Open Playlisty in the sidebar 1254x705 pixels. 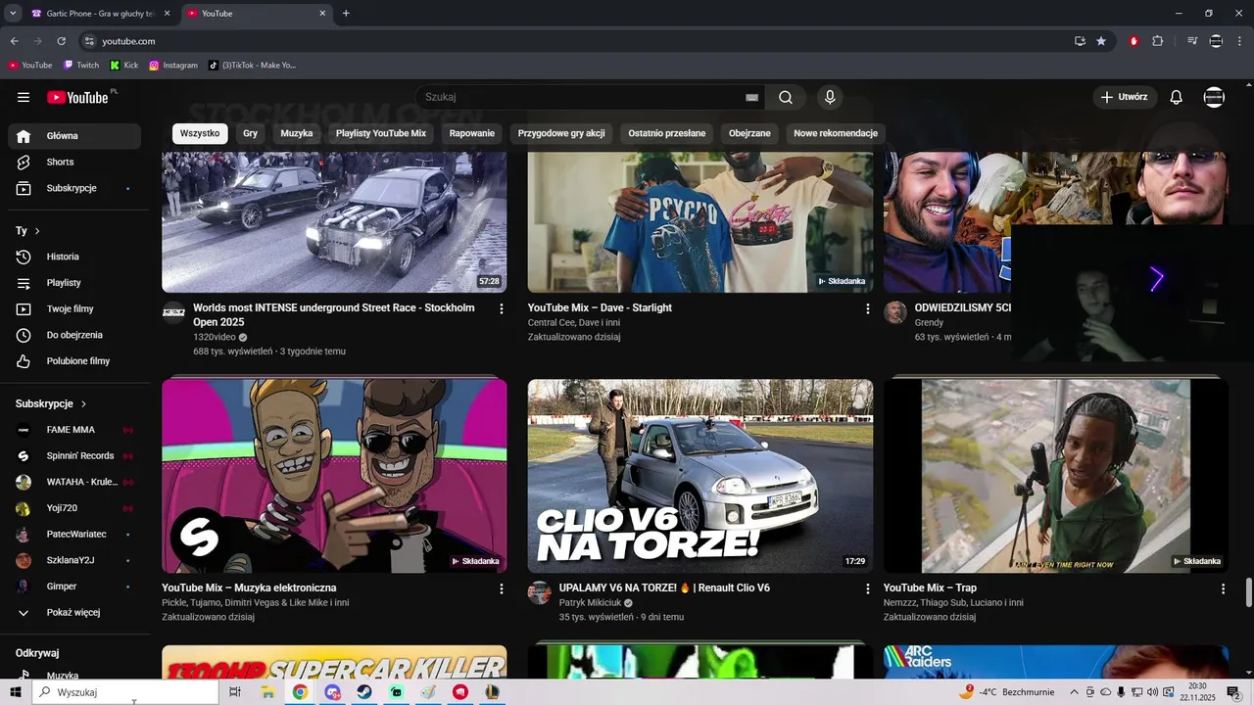(x=74, y=283)
